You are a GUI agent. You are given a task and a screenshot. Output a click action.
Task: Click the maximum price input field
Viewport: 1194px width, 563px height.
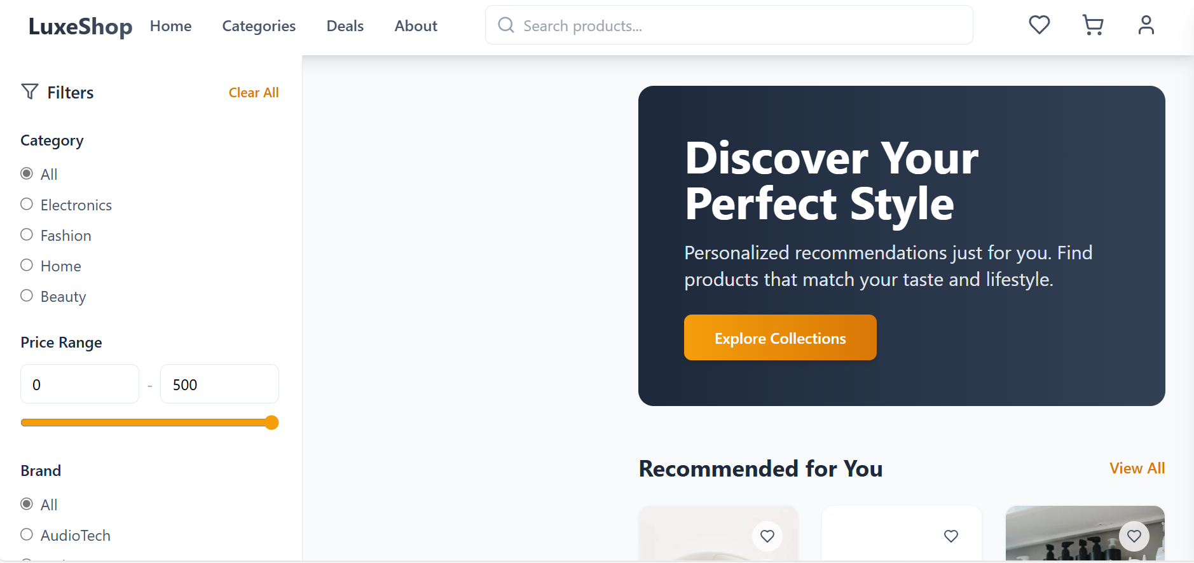219,384
